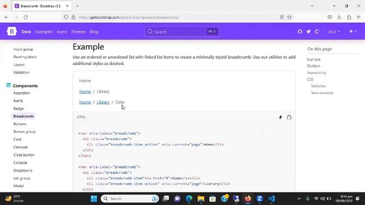Select Breadcrumb in sidebar
The height and width of the screenshot is (205, 365).
tap(23, 116)
